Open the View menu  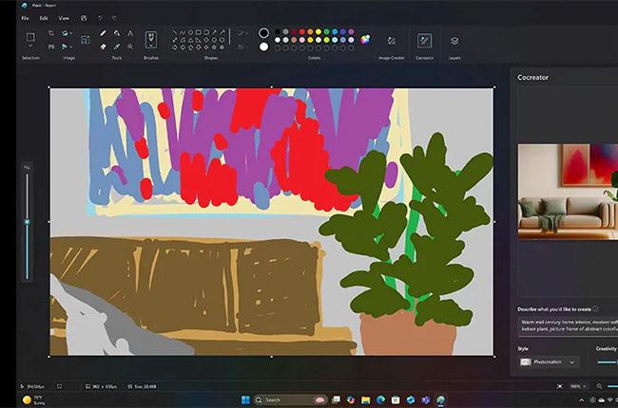coord(64,18)
